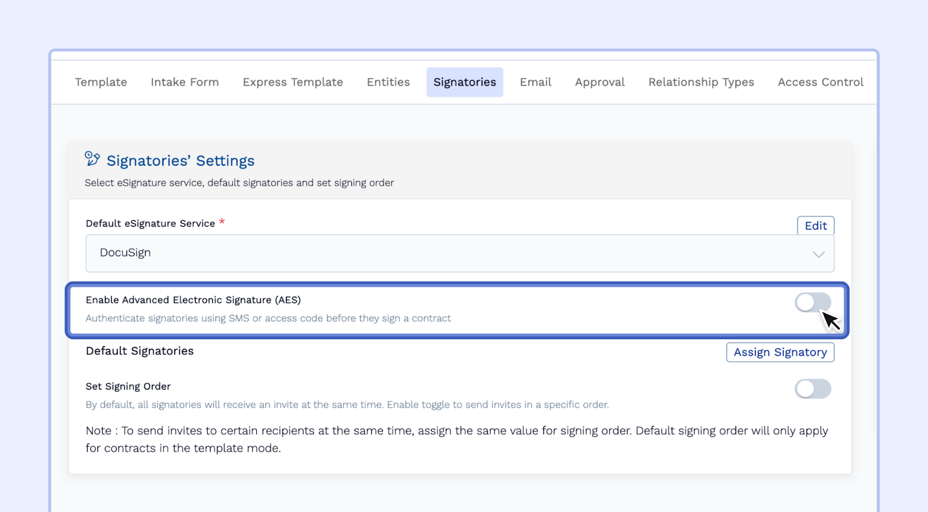The image size is (928, 512).
Task: Click the Signatories' Settings pen icon
Action: [x=92, y=159]
